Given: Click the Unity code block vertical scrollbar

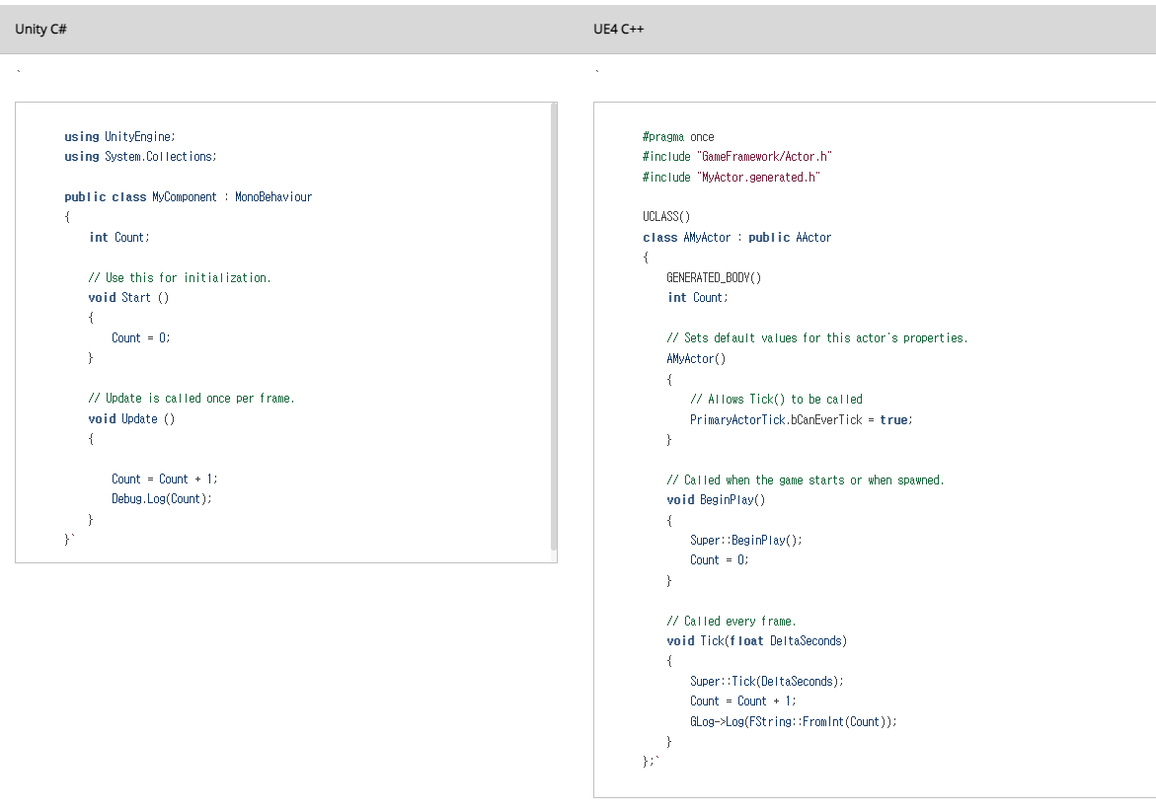Looking at the screenshot, I should click(554, 328).
